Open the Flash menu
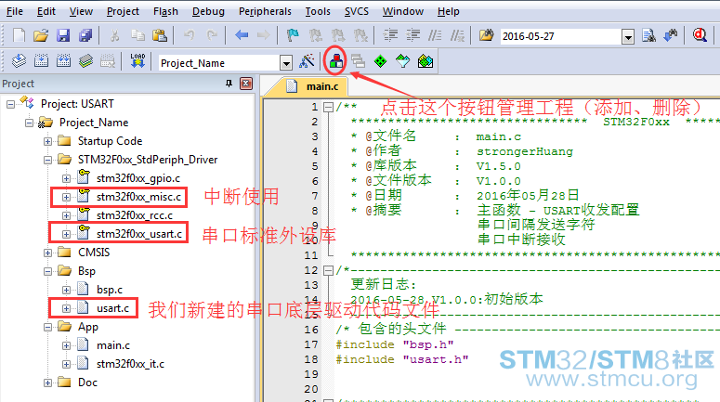The image size is (720, 402). pyautogui.click(x=165, y=11)
